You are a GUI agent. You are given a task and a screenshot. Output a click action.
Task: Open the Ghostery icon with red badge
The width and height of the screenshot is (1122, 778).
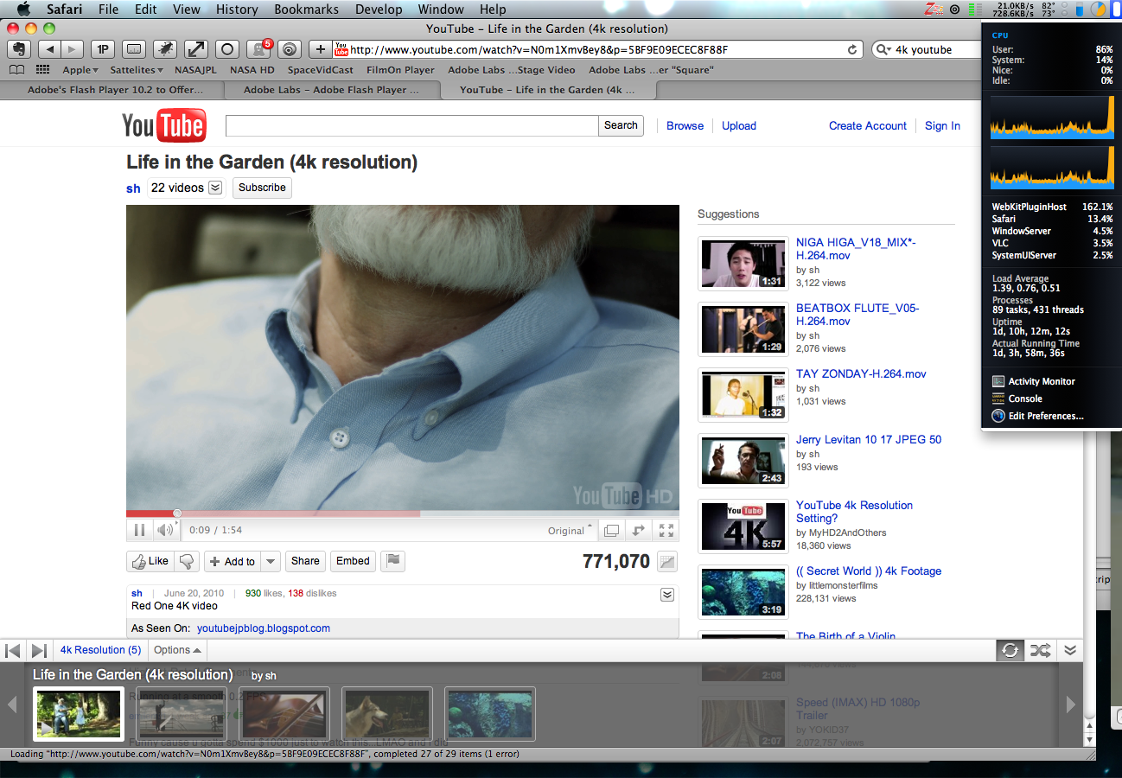point(258,49)
